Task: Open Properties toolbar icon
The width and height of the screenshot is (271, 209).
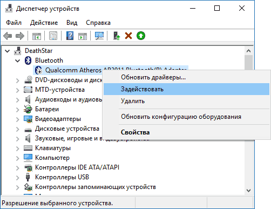Action: point(53,36)
